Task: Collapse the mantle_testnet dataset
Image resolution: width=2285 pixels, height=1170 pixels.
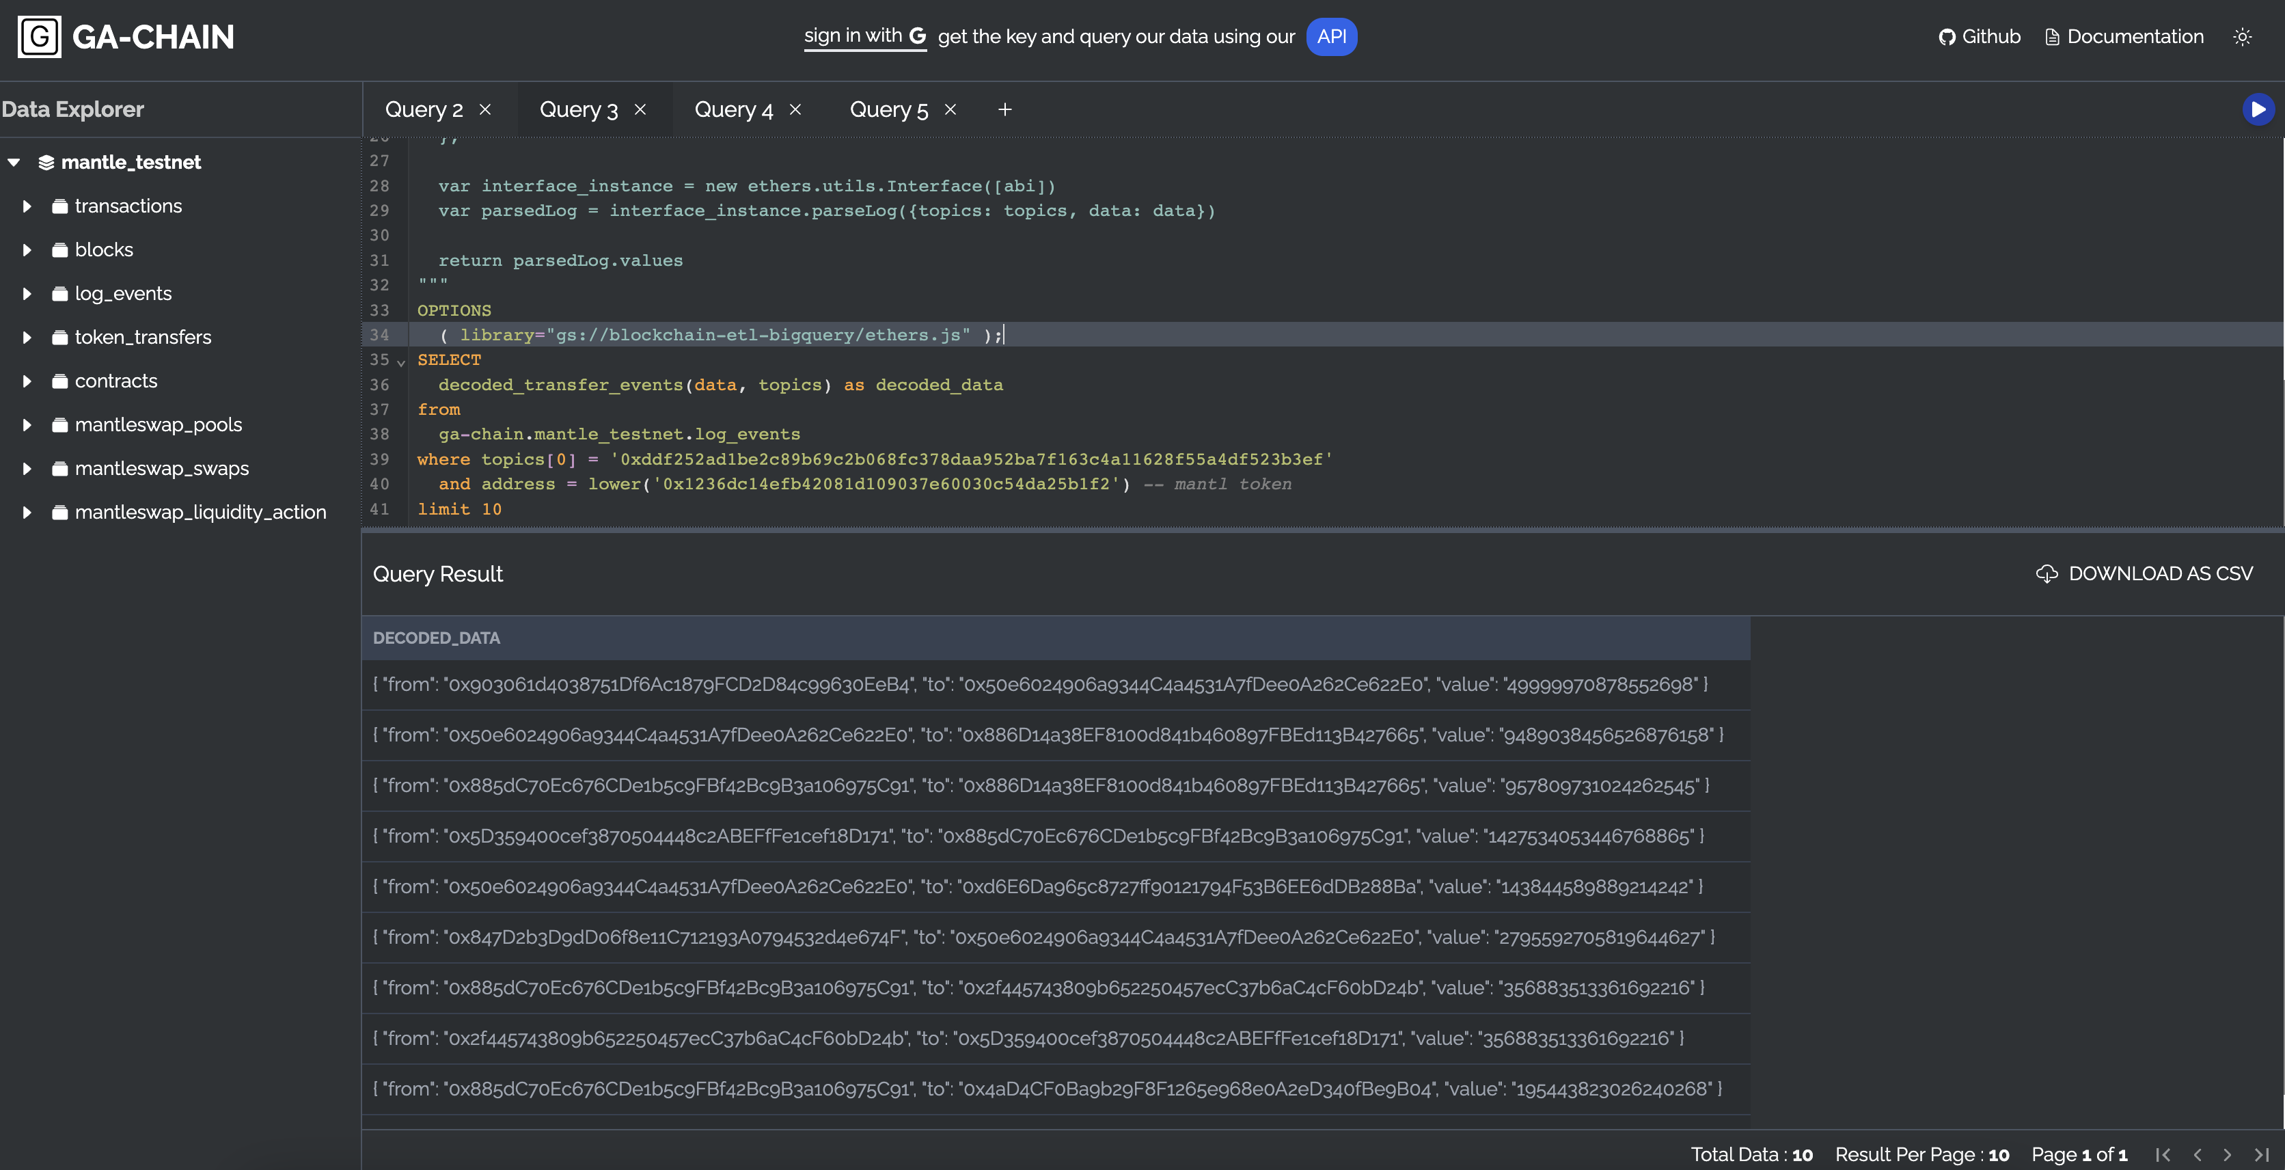Action: pyautogui.click(x=12, y=163)
